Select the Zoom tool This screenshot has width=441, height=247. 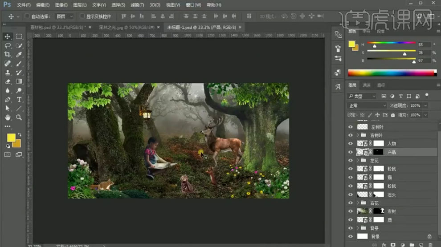(x=19, y=117)
